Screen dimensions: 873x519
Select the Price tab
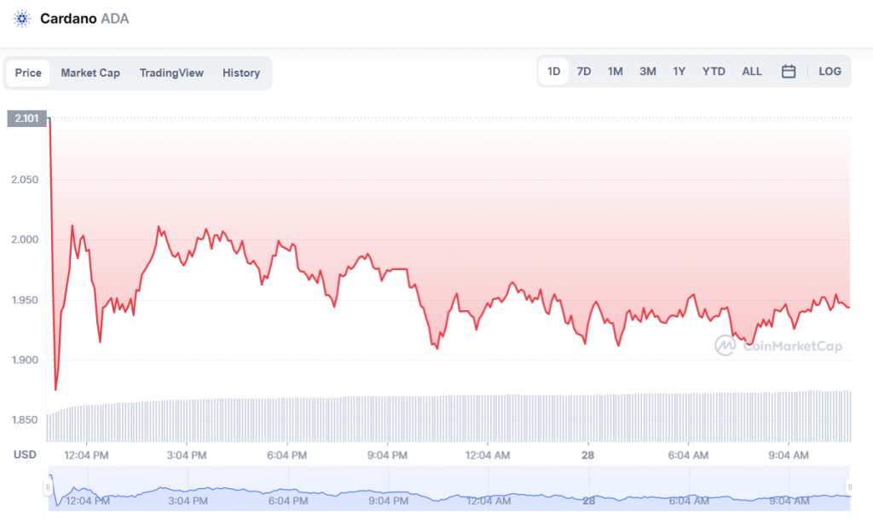coord(28,73)
